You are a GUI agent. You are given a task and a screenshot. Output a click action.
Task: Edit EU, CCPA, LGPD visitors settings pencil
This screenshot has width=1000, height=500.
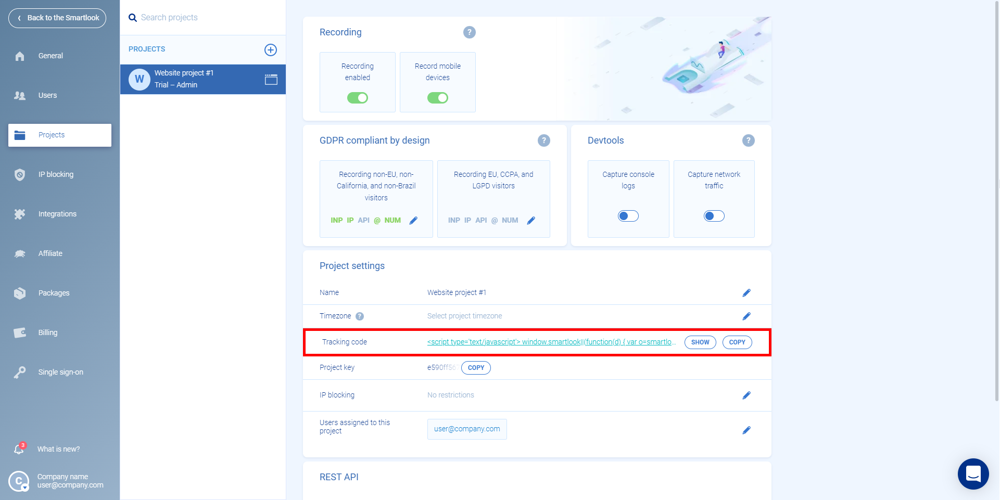531,221
